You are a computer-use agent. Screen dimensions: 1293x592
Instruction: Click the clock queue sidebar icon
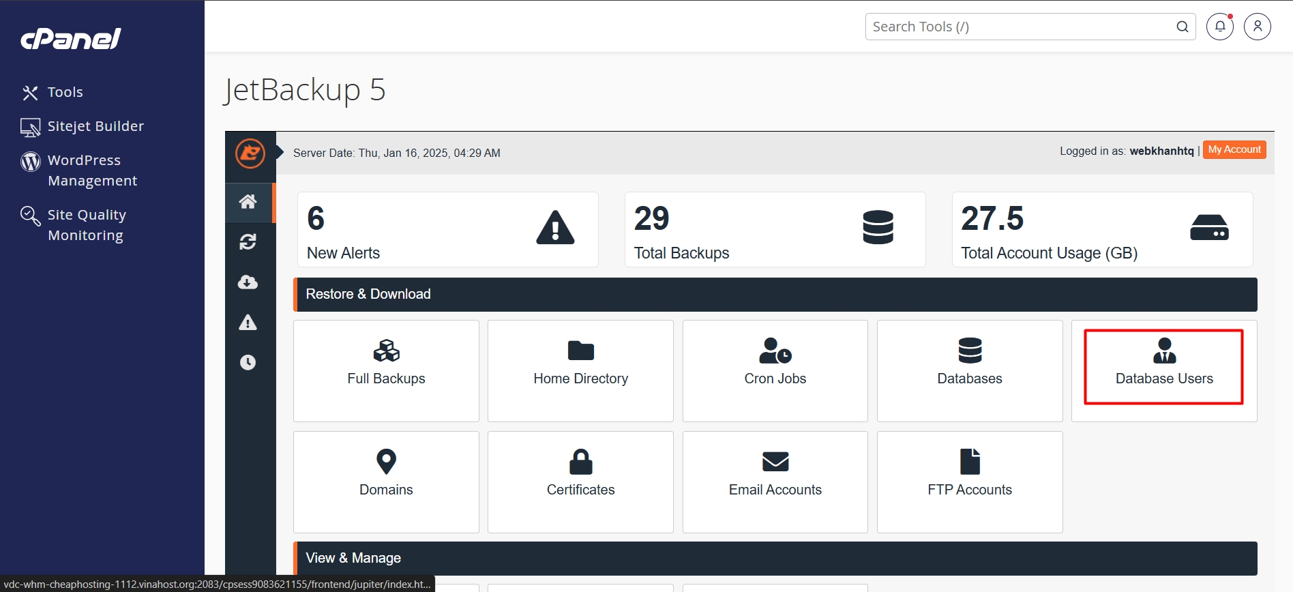(x=248, y=362)
